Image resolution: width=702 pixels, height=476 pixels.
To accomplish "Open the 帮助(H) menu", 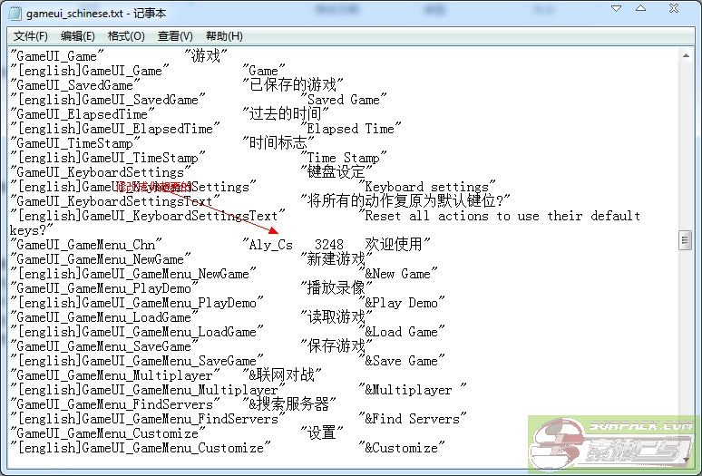I will click(x=224, y=36).
